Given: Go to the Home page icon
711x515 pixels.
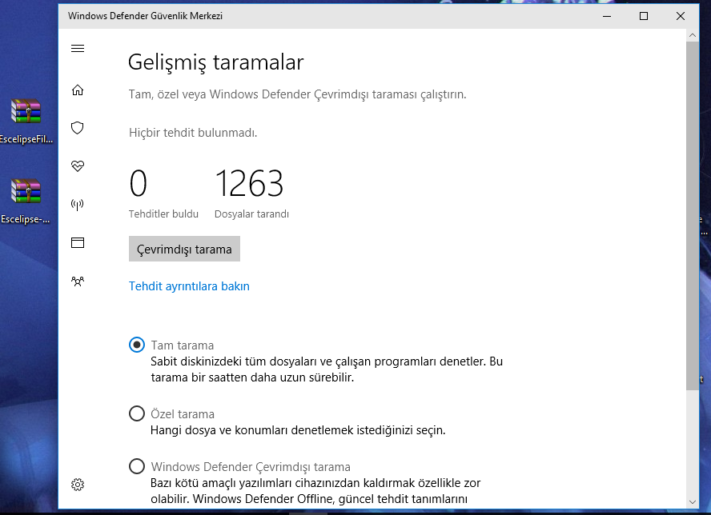Looking at the screenshot, I should (78, 90).
